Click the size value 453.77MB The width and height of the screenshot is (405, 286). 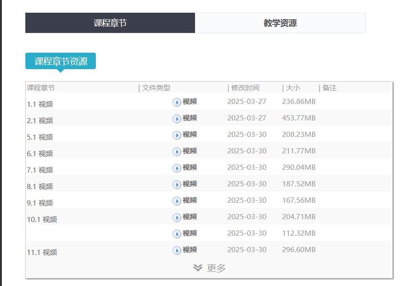299,118
